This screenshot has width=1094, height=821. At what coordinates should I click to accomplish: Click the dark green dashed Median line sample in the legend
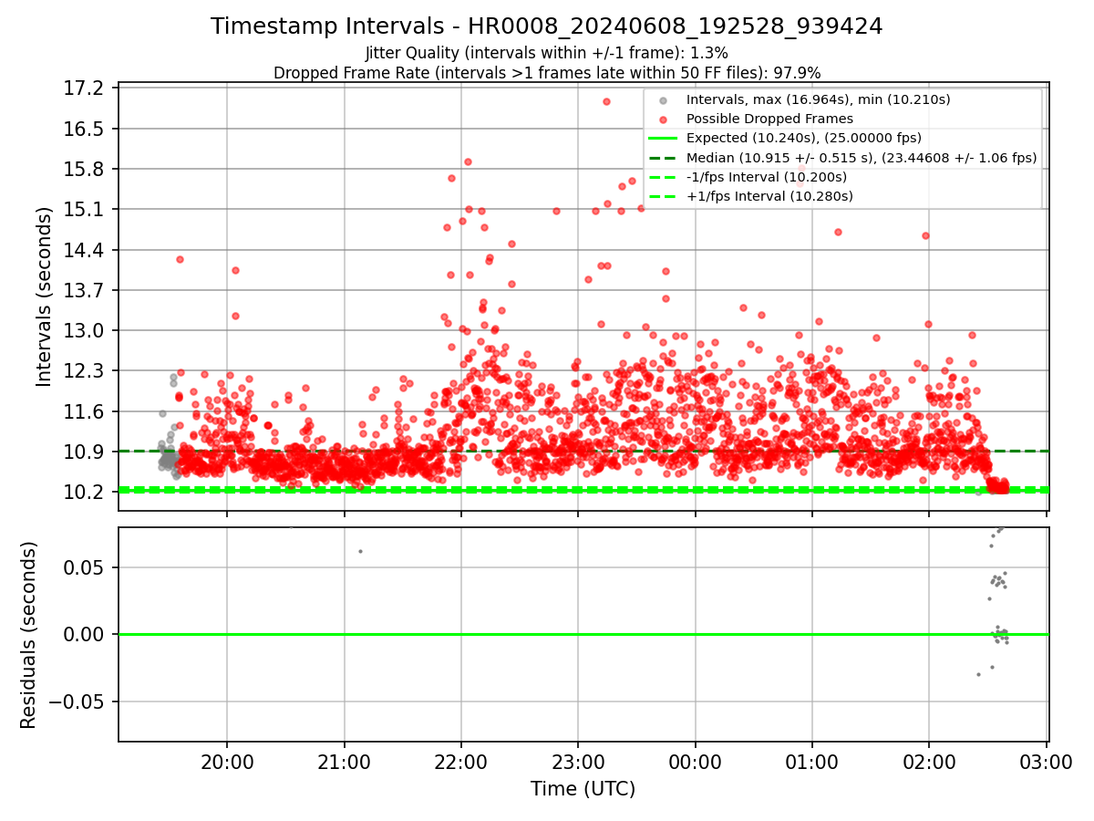pyautogui.click(x=663, y=158)
